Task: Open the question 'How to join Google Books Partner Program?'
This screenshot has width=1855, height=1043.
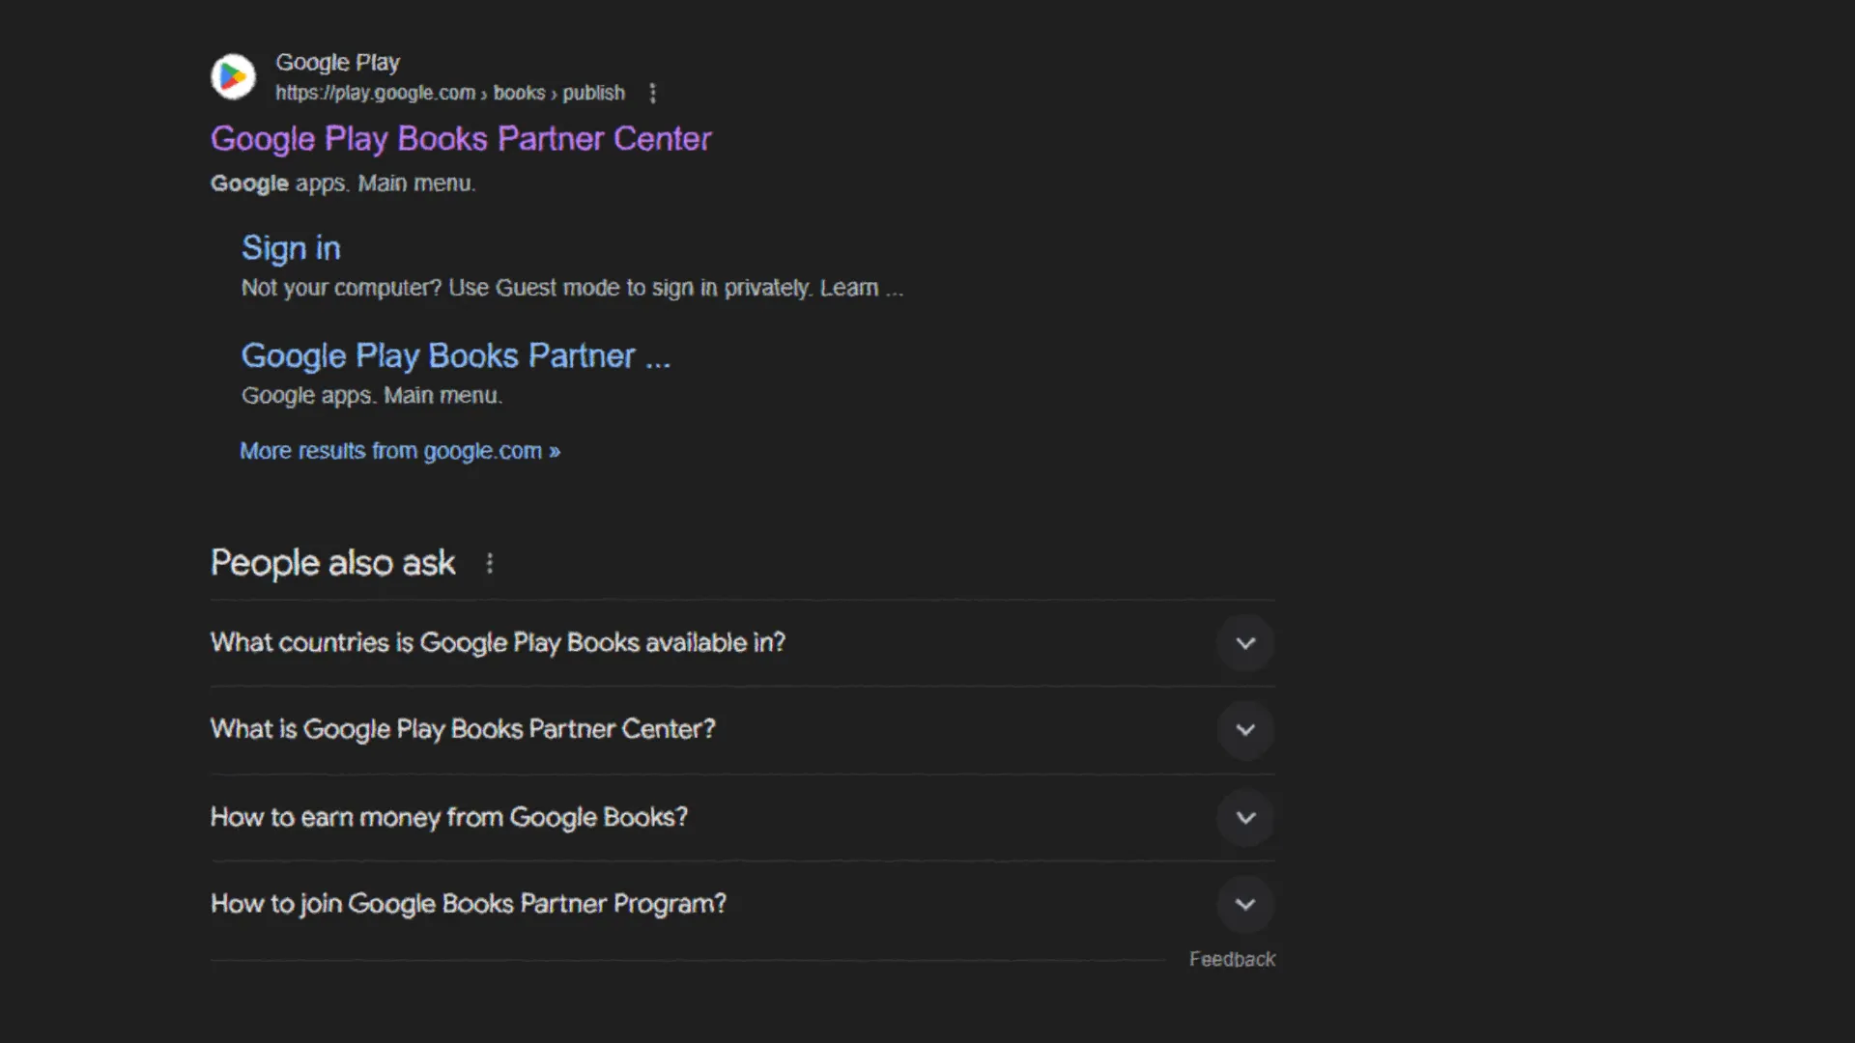Action: [x=742, y=905]
